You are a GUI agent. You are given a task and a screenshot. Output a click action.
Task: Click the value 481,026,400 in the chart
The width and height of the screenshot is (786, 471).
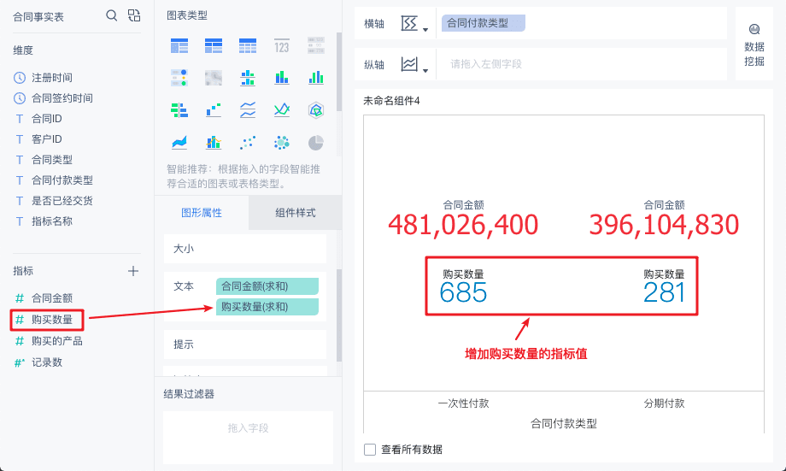click(463, 225)
